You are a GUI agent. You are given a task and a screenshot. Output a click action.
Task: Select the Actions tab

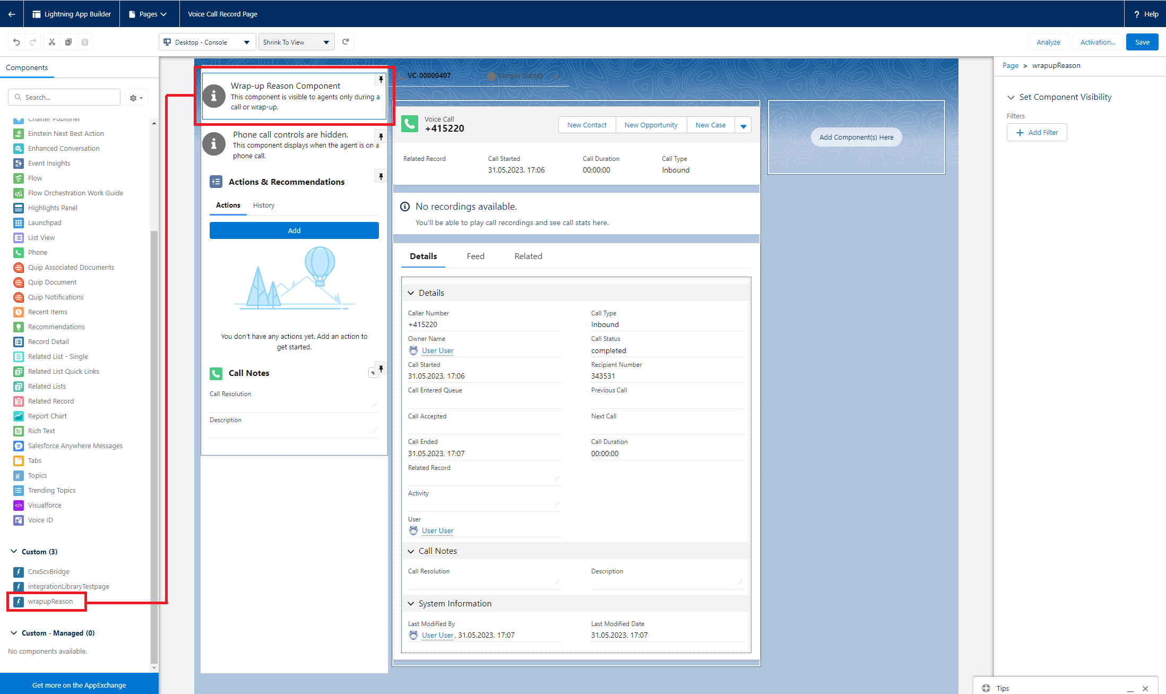point(228,205)
